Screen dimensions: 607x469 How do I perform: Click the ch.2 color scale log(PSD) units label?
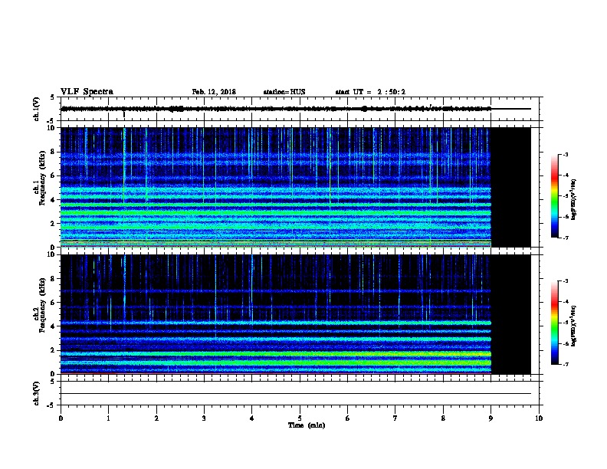tap(573, 326)
